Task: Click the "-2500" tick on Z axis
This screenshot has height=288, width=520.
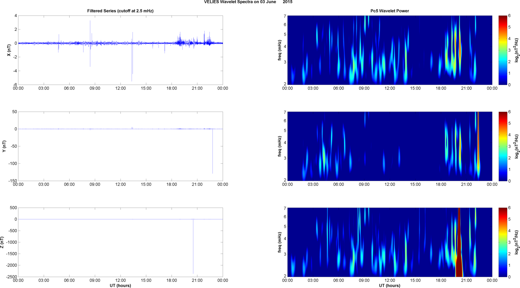Action: click(12, 277)
